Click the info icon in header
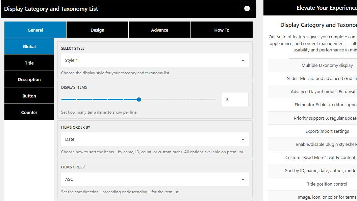Screen dimensions: 357x201 247,9
